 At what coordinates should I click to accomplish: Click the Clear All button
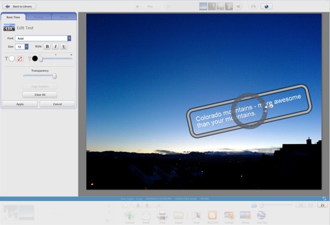(40, 95)
